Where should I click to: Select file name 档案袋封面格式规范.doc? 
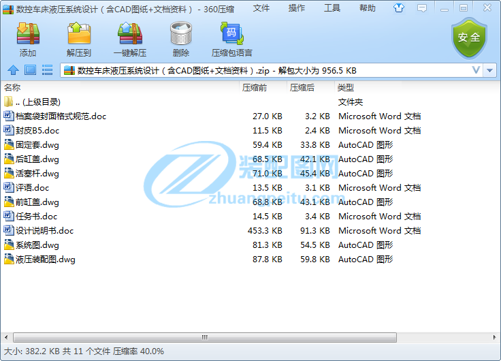pyautogui.click(x=61, y=116)
